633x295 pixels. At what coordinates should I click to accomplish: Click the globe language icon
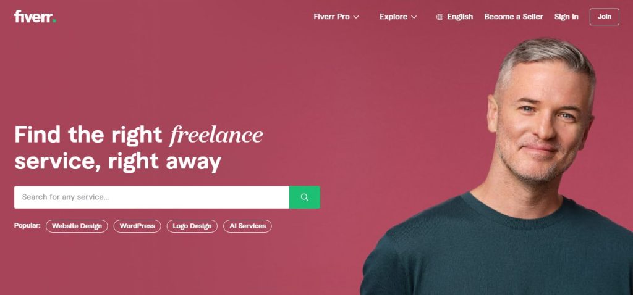[440, 17]
